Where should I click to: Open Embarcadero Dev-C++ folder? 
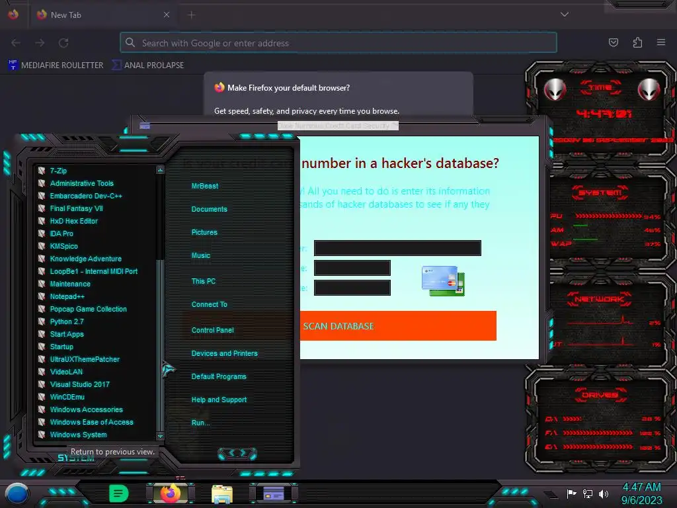(x=86, y=196)
